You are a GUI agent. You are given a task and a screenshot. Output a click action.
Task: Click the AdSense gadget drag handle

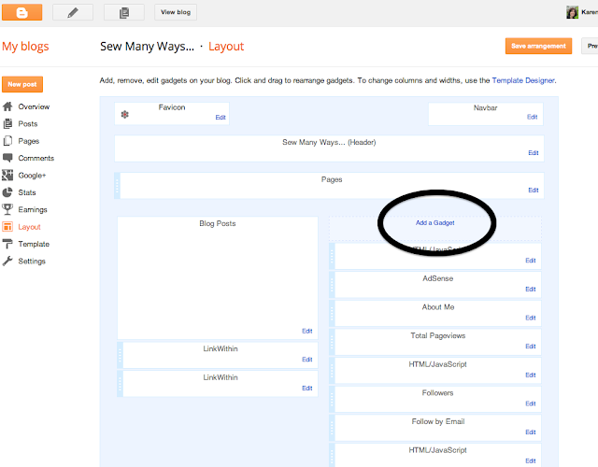pyautogui.click(x=332, y=284)
